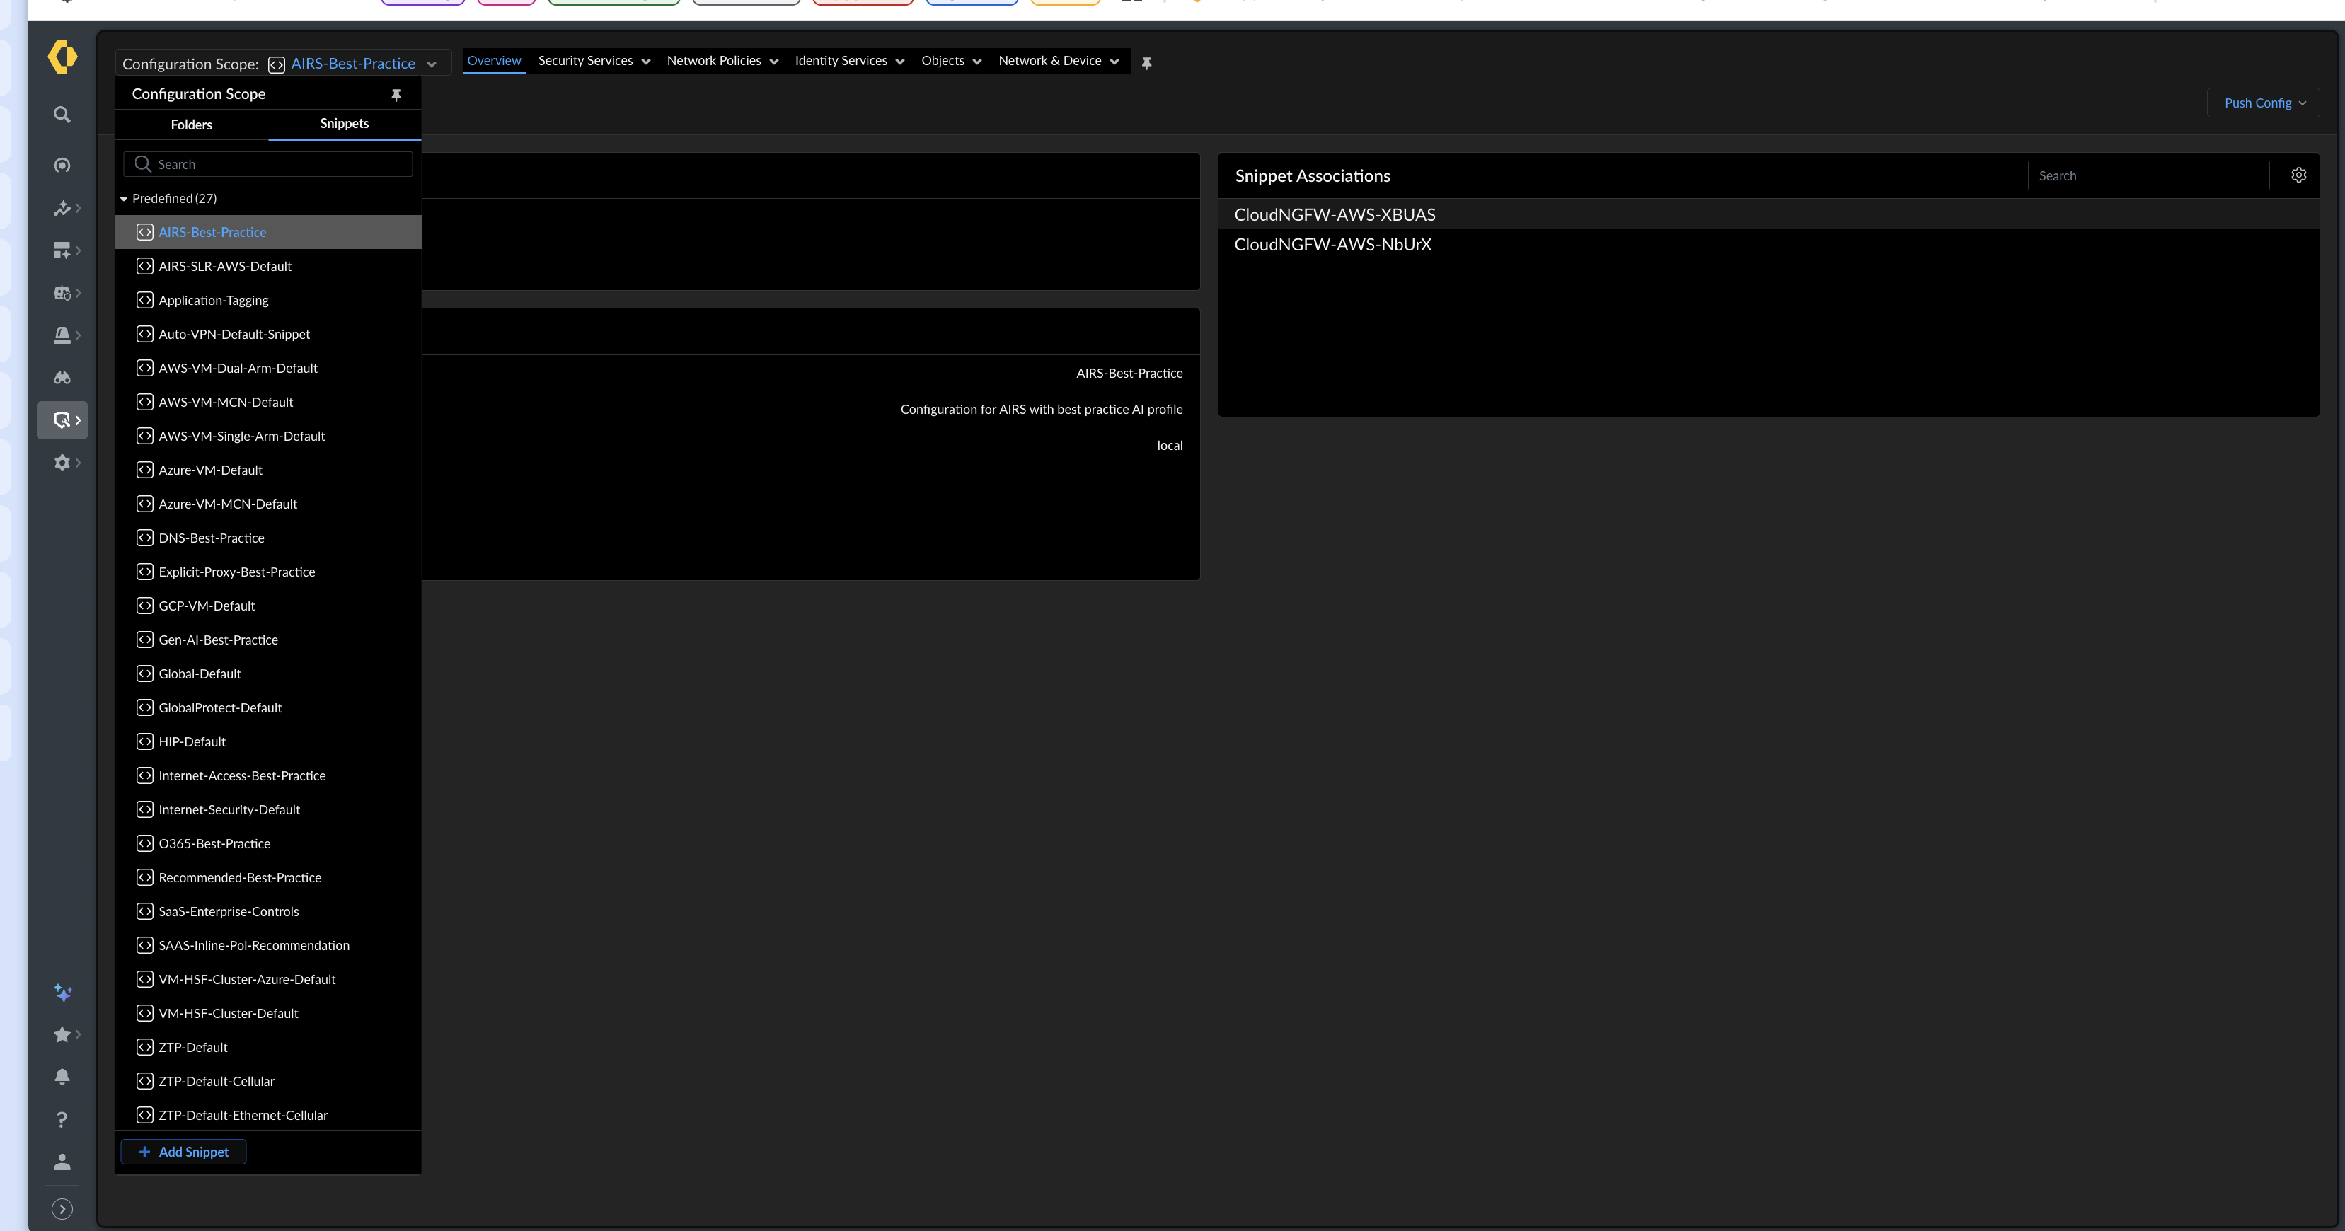Expand the Network Policies menu

722,61
